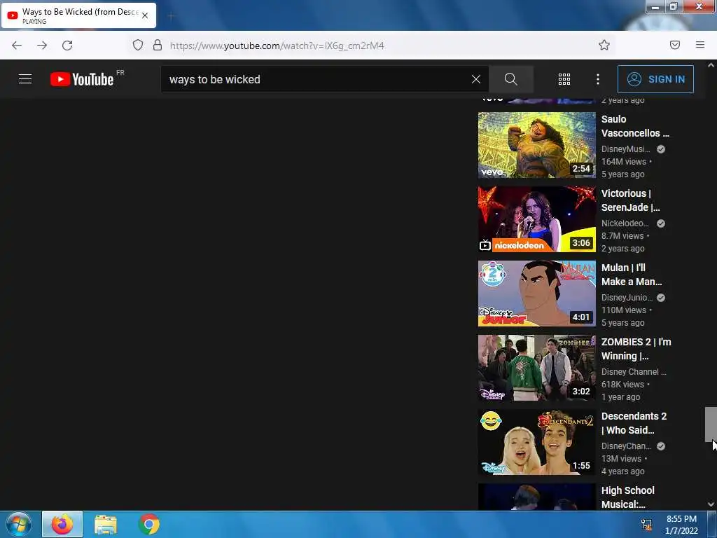Save page to Pocket icon
The image size is (717, 538).
coord(675,45)
